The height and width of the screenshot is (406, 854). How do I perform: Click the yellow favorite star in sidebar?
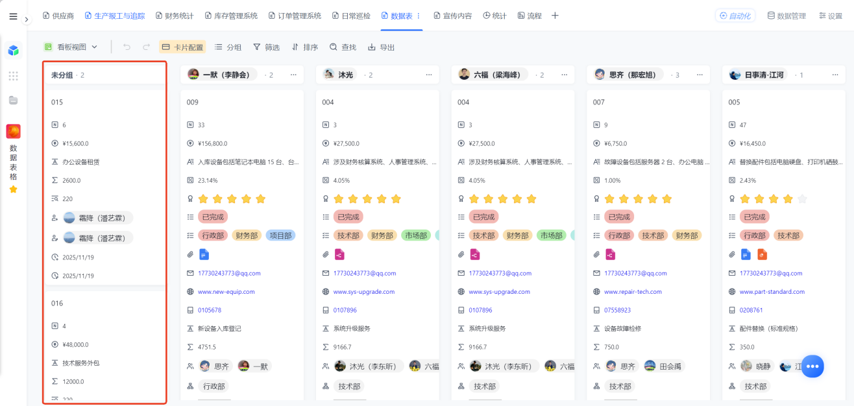click(x=13, y=189)
